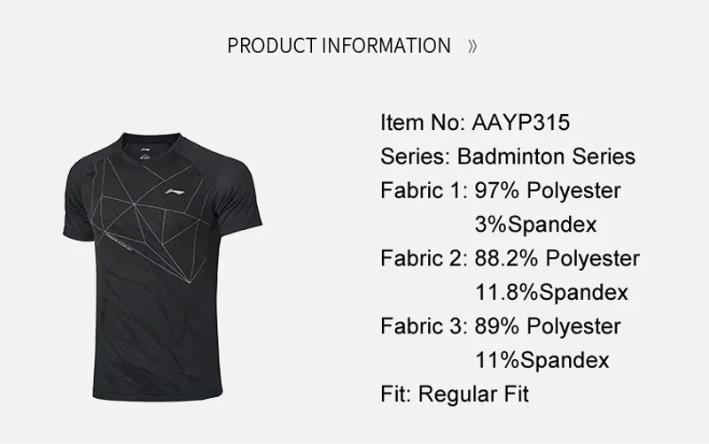Click the PRODUCT INFORMATION heading
The image size is (709, 444).
[x=339, y=46]
